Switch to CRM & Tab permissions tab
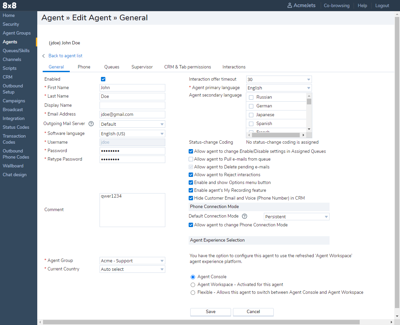The image size is (400, 325). [188, 67]
